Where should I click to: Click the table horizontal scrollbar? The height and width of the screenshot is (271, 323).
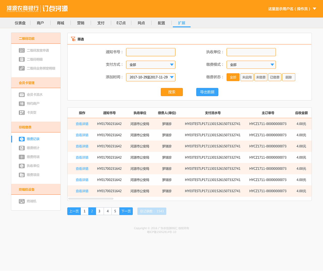coord(91,199)
